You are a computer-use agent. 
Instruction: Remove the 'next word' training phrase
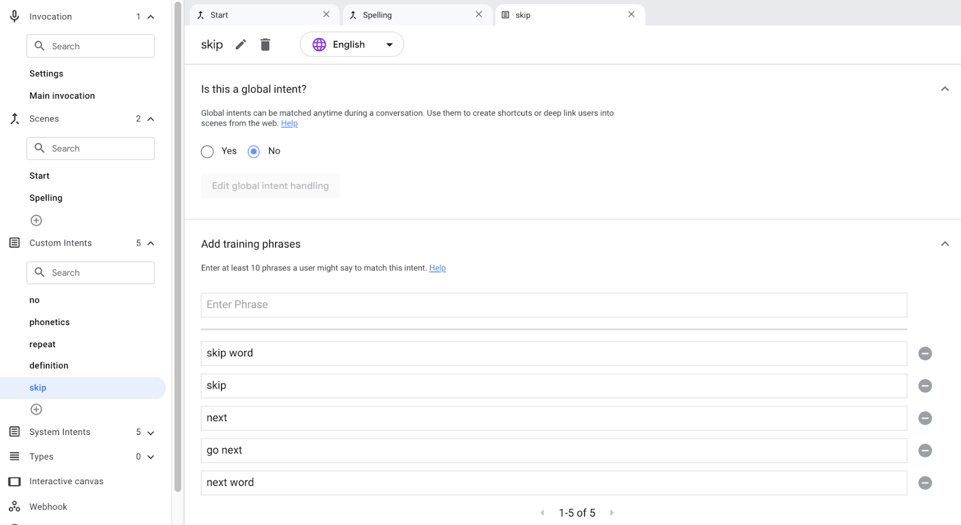(925, 483)
